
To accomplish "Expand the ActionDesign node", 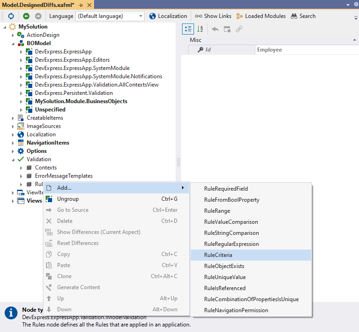I will click(x=13, y=35).
